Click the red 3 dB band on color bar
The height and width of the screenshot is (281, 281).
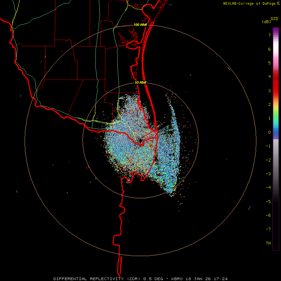click(x=276, y=91)
